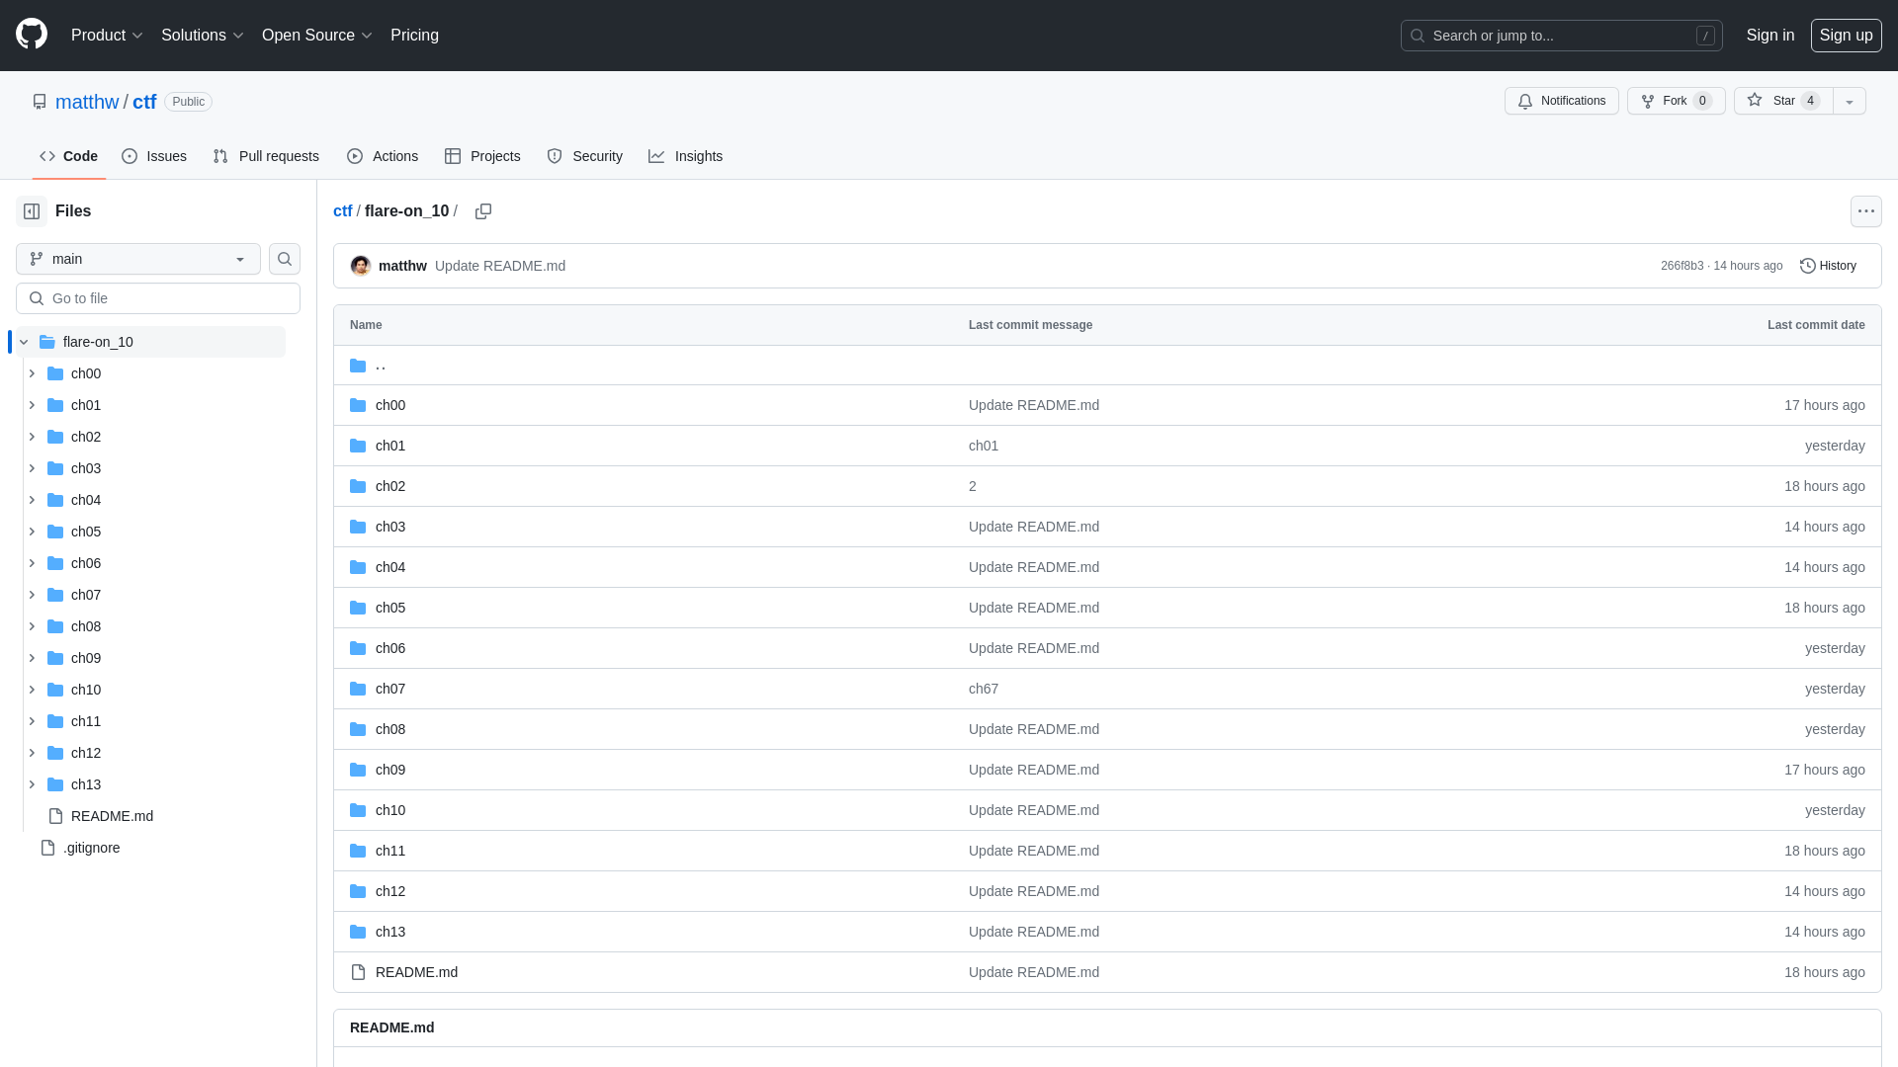Click the Sign in link

[1769, 35]
